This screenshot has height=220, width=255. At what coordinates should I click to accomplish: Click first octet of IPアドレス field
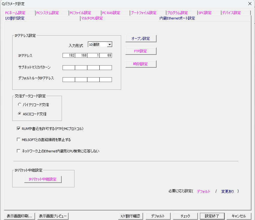point(69,55)
